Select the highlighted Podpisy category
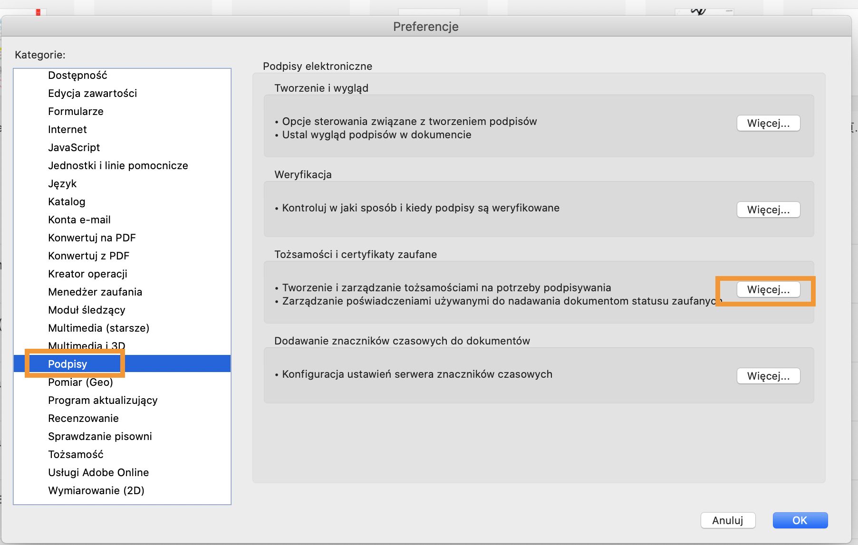Image resolution: width=858 pixels, height=545 pixels. [67, 364]
